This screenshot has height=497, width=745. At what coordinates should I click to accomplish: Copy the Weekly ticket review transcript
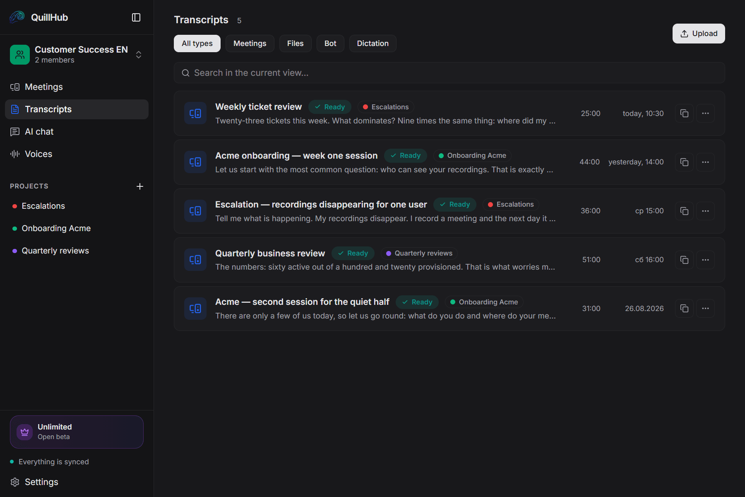[684, 113]
